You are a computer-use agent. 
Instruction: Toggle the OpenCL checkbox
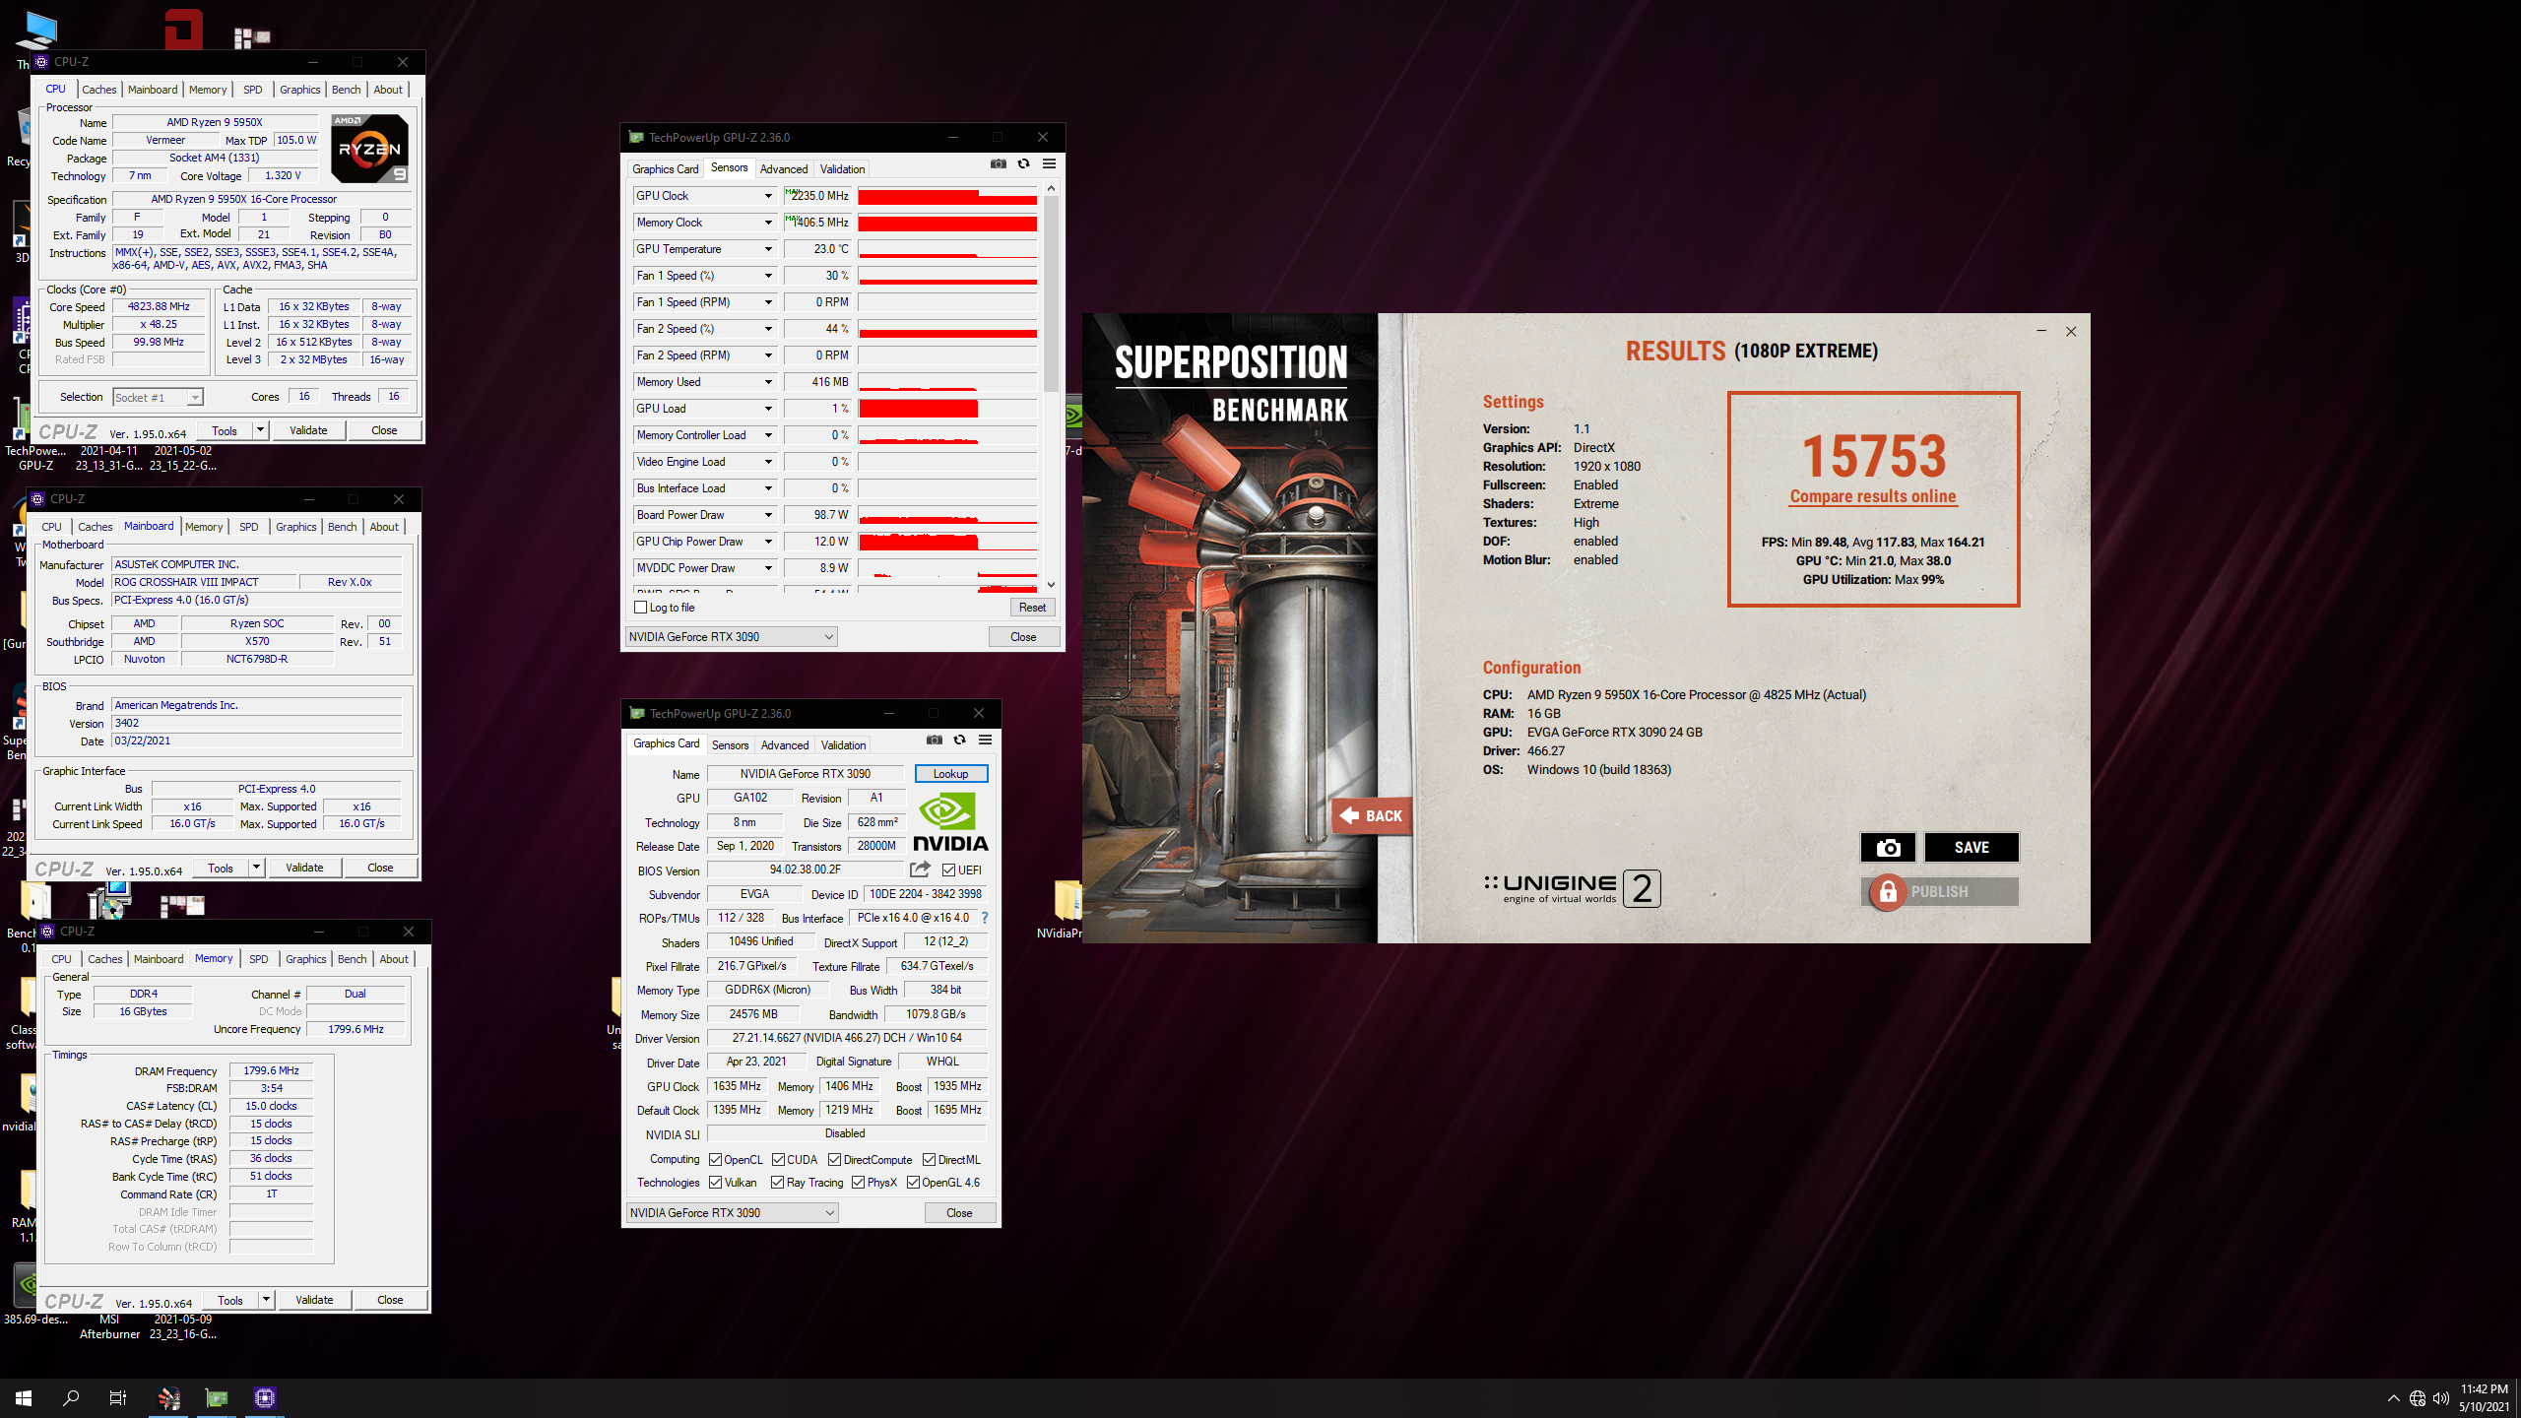716,1160
